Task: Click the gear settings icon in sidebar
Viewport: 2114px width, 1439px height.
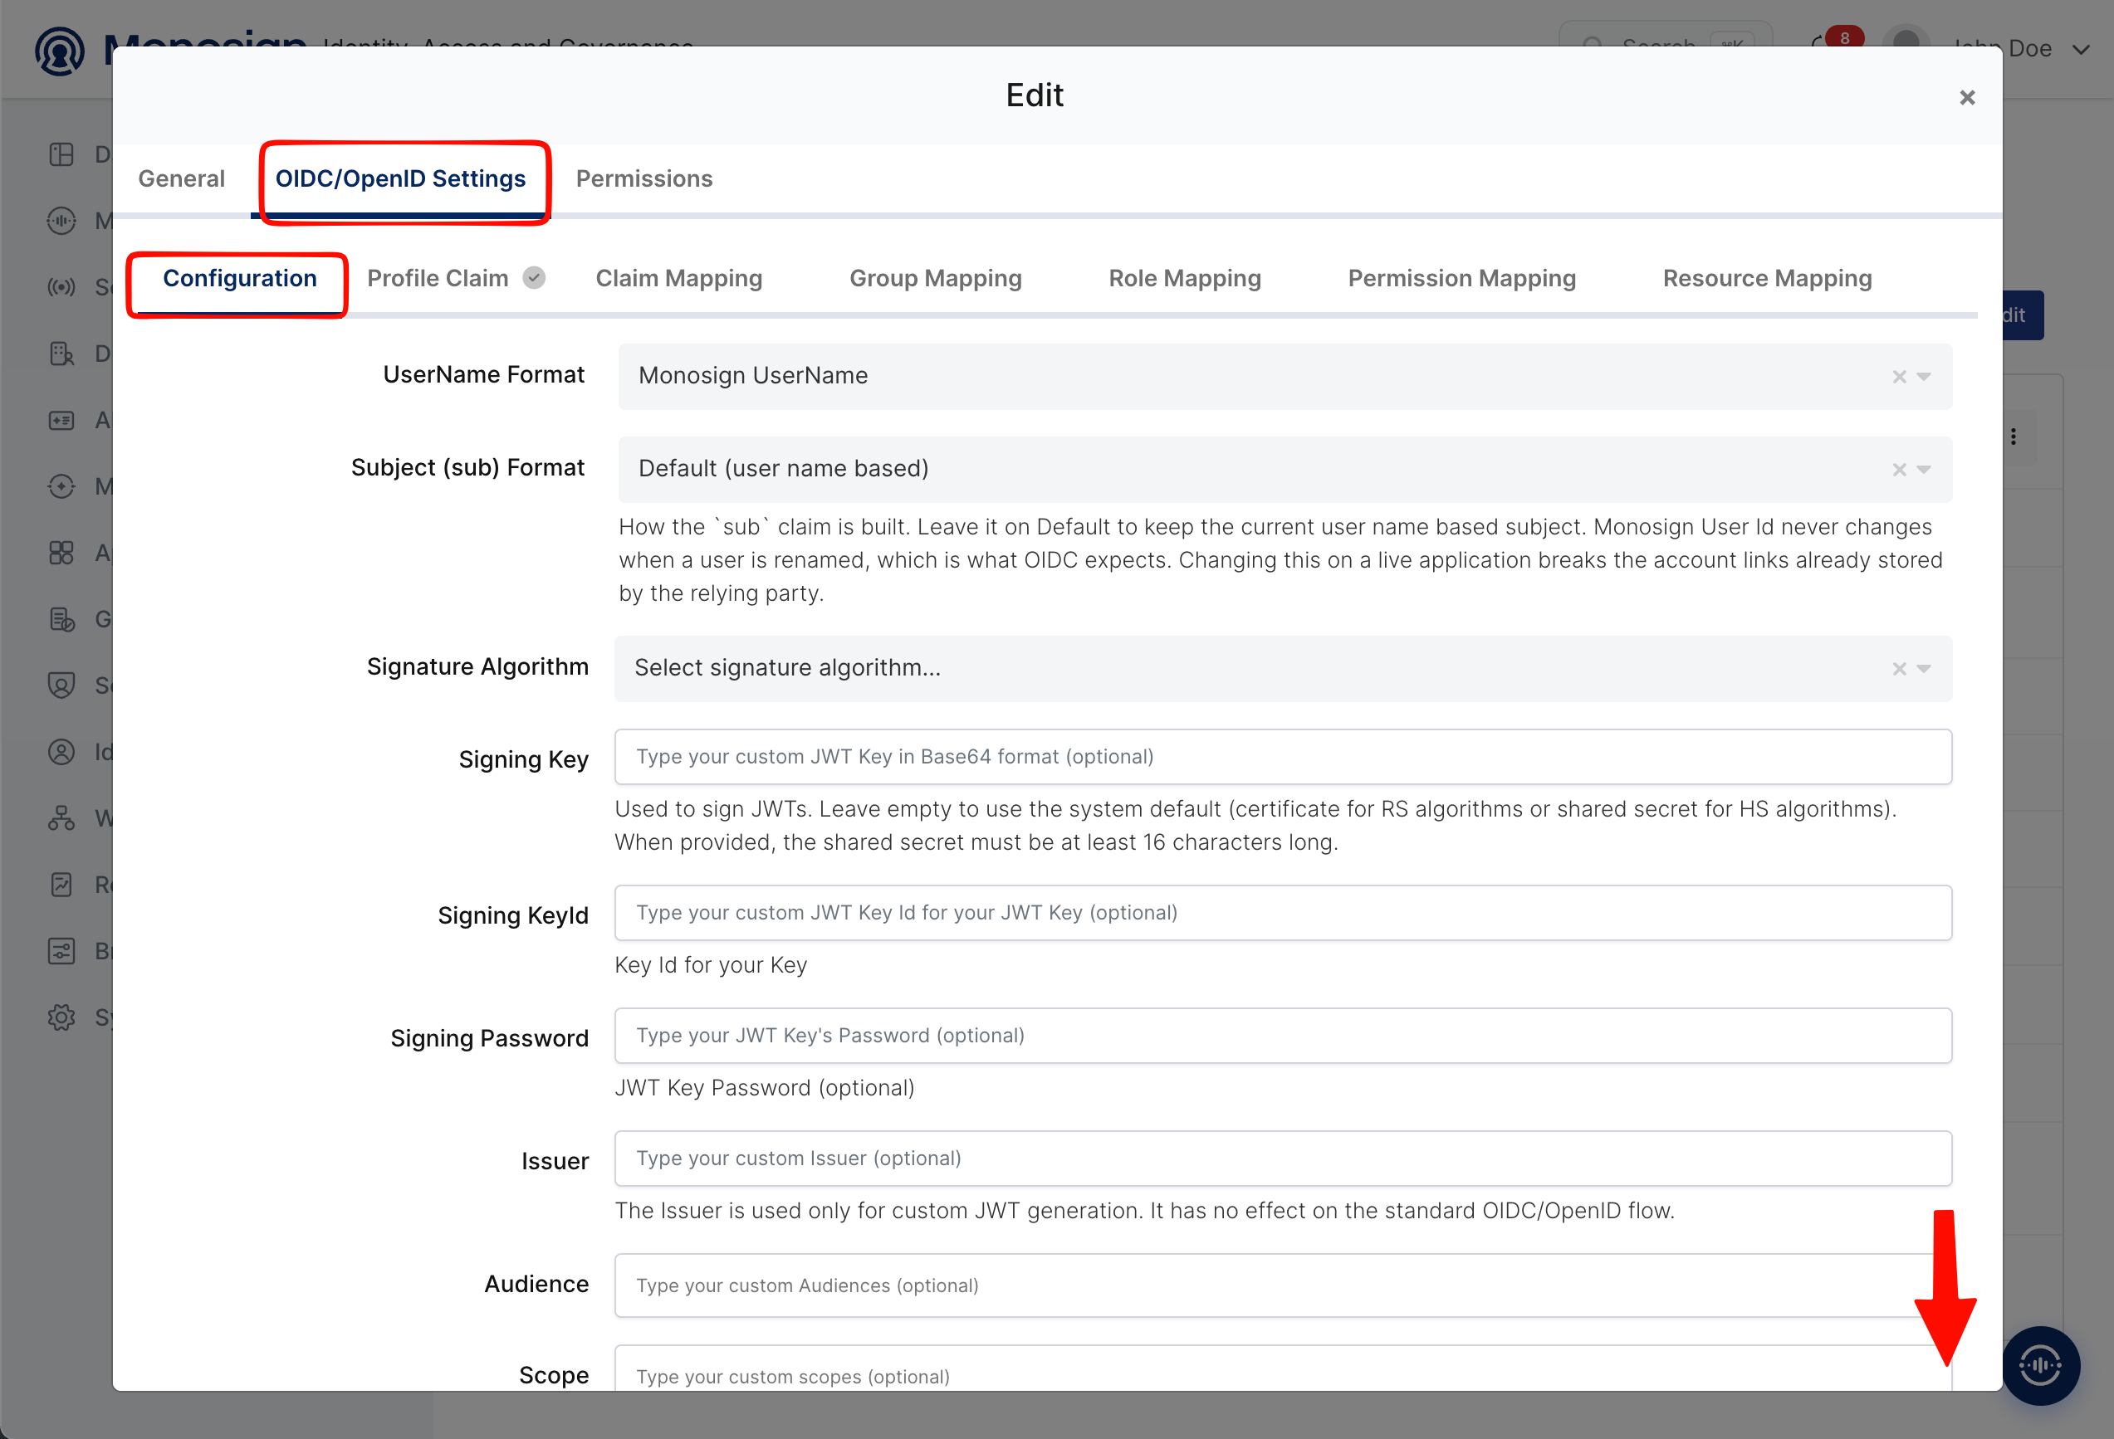Action: 61,1017
